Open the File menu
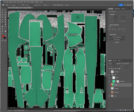Image resolution: width=134 pixels, height=112 pixels. [x=5, y=2]
